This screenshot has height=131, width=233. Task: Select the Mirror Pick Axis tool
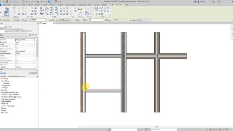tap(52, 9)
